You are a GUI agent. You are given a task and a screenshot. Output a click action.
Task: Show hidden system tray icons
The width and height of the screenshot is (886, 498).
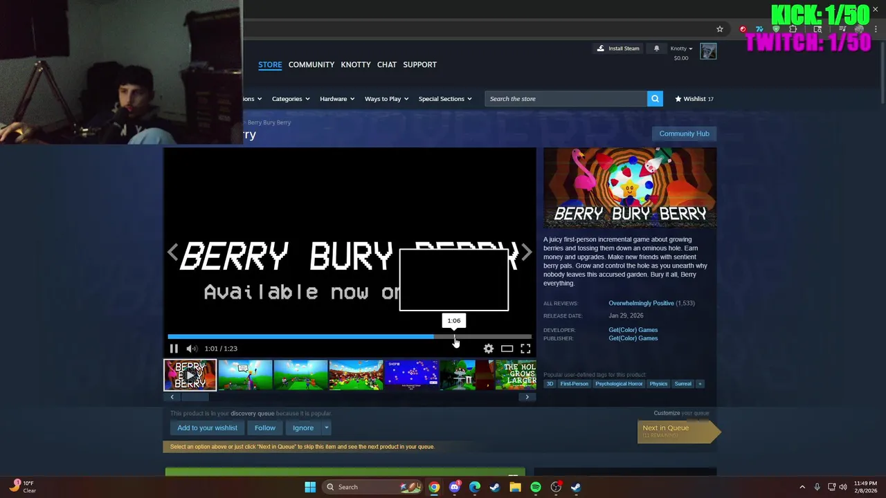point(802,487)
